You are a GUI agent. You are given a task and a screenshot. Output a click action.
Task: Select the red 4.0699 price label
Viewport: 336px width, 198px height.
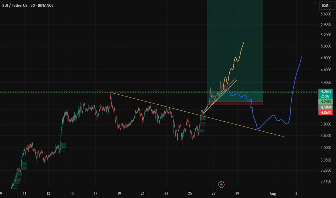pyautogui.click(x=326, y=113)
